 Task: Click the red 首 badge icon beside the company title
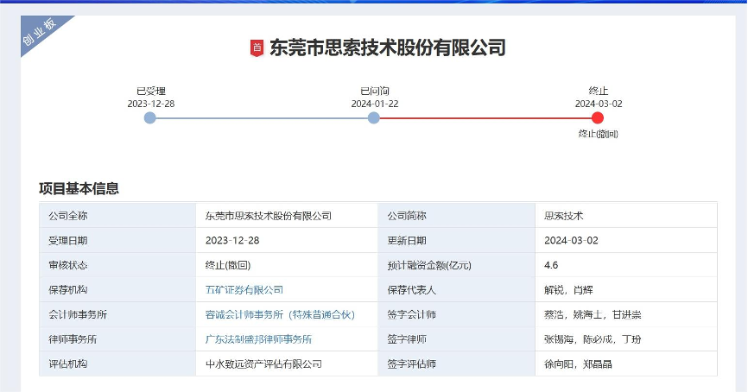[257, 48]
